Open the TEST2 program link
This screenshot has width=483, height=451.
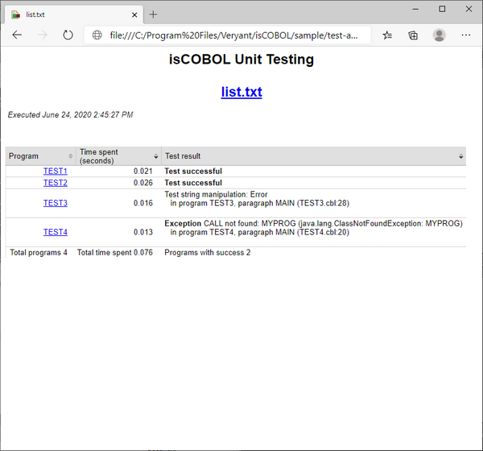[x=56, y=183]
